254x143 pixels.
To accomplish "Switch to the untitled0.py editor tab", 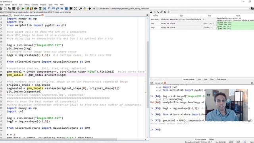I will [4, 15].
